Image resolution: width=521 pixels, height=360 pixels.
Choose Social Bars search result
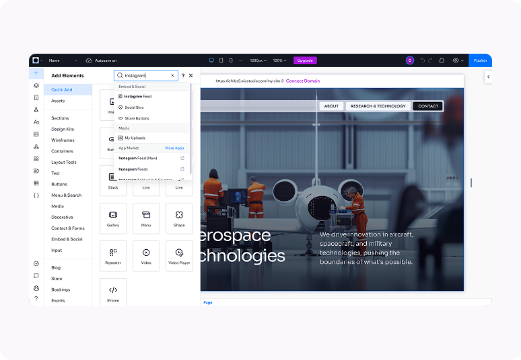tap(151, 107)
